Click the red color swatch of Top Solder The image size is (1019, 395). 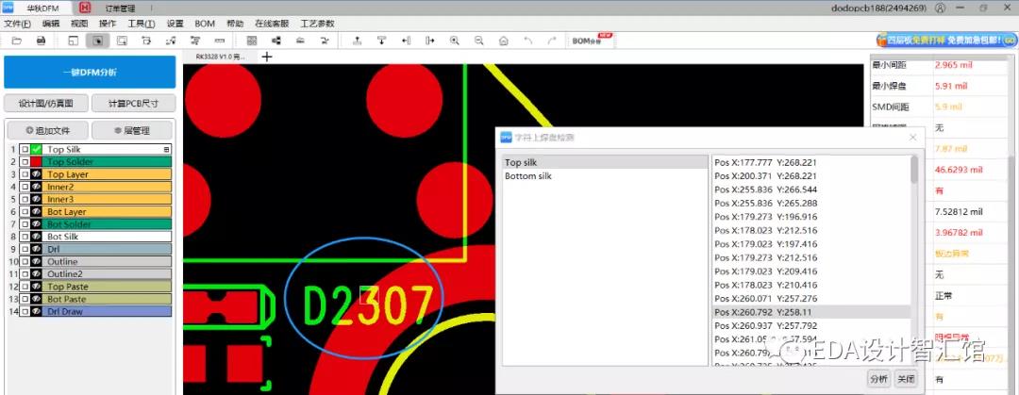tap(37, 162)
